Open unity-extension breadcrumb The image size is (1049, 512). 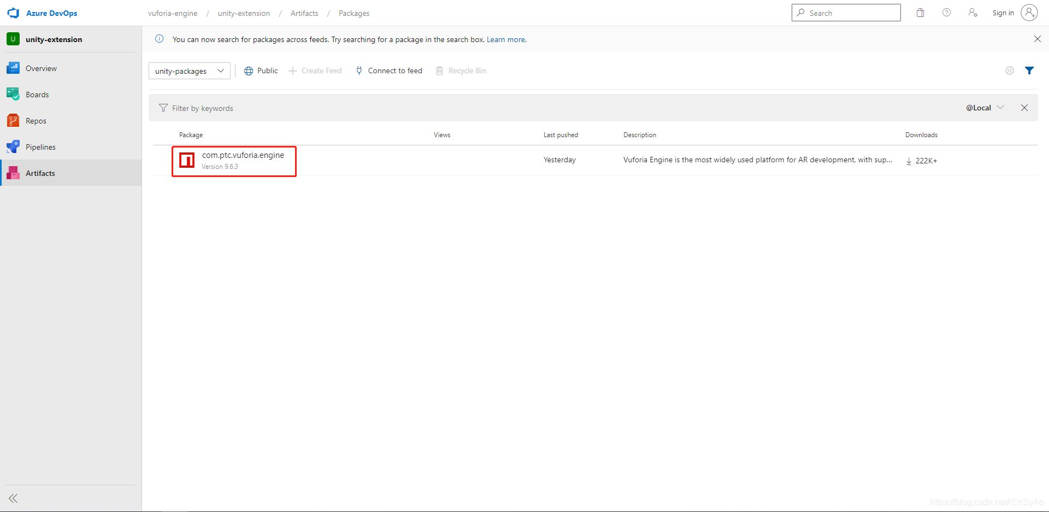click(244, 13)
